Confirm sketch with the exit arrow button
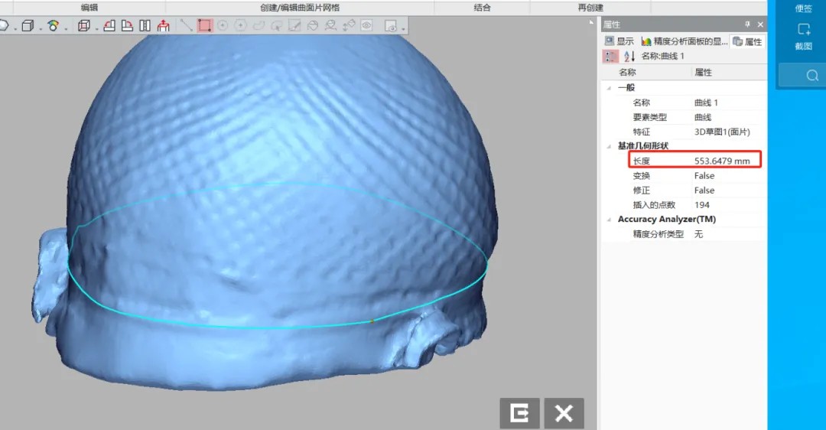The width and height of the screenshot is (826, 430). coord(520,414)
